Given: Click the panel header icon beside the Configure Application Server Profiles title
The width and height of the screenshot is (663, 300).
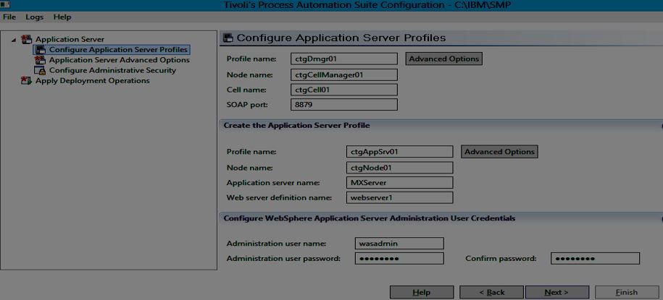Looking at the screenshot, I should 228,38.
